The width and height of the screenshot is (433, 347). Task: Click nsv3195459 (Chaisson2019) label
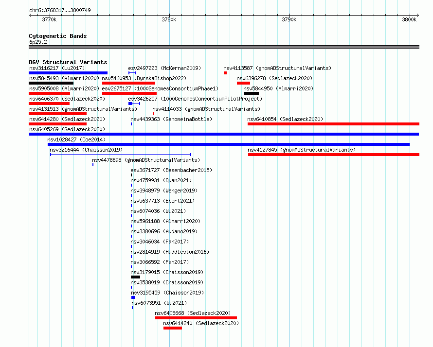pyautogui.click(x=167, y=293)
